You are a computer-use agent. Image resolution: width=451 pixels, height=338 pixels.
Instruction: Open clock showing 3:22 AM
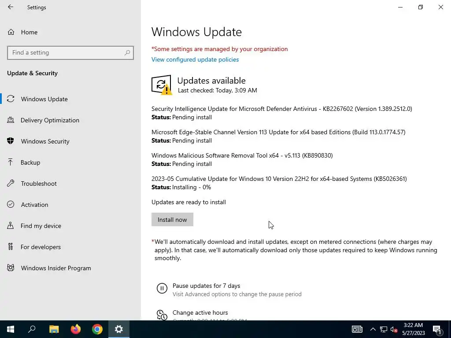413,329
